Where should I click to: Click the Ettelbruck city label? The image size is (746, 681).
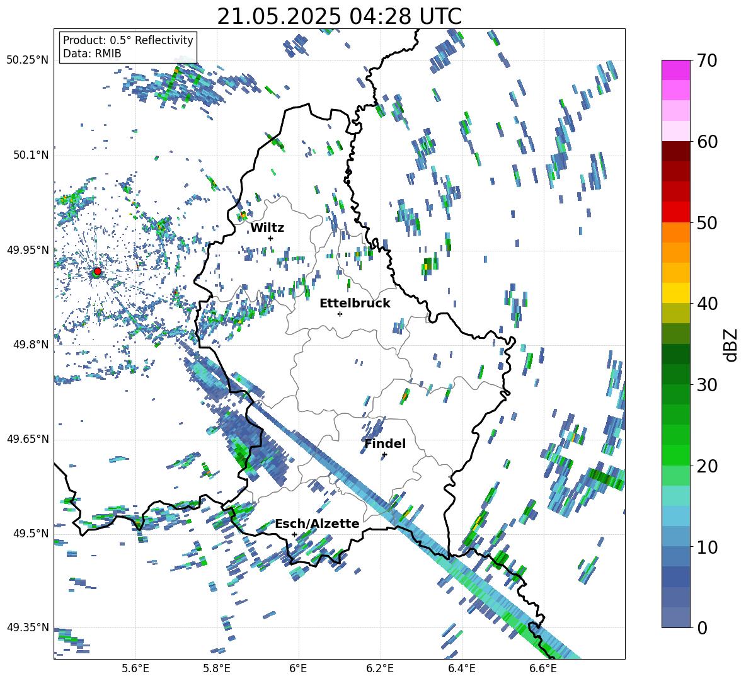(x=355, y=304)
